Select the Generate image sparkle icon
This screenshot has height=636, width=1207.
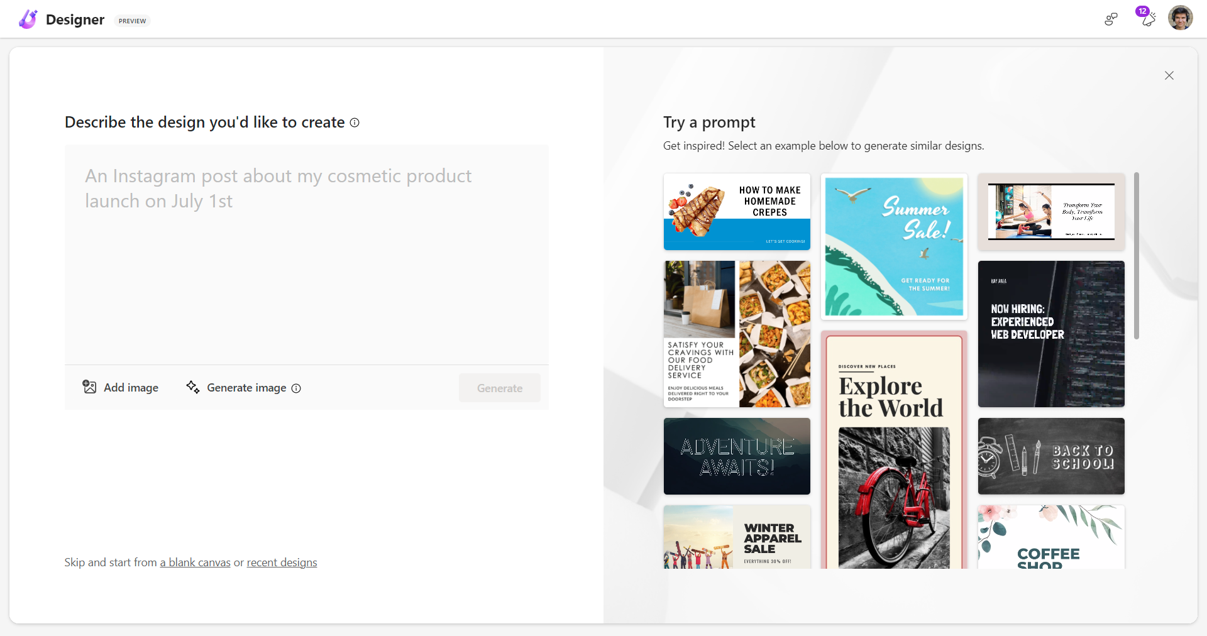click(x=192, y=388)
